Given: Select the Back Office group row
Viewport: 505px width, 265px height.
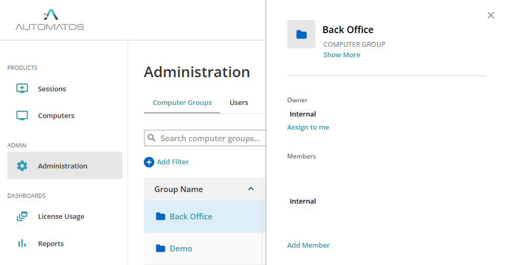Looking at the screenshot, I should click(191, 217).
